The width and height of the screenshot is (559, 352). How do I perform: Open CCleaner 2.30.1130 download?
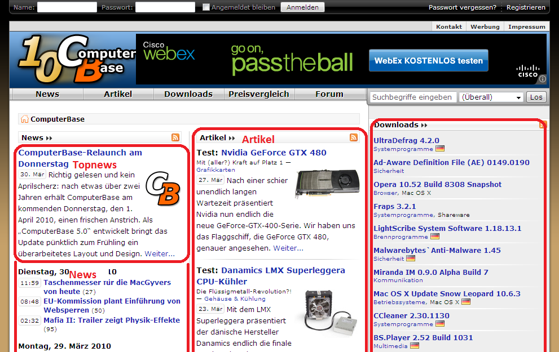tap(411, 316)
